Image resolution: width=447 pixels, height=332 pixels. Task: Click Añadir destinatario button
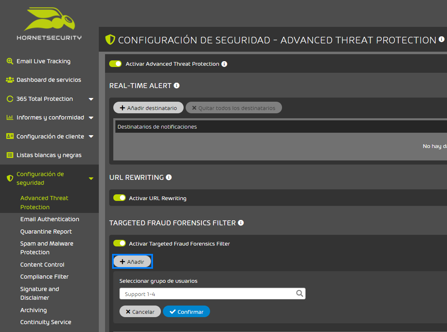click(x=148, y=108)
